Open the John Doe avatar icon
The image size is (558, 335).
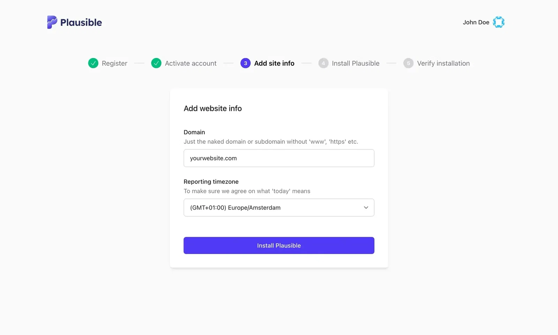[x=499, y=22]
